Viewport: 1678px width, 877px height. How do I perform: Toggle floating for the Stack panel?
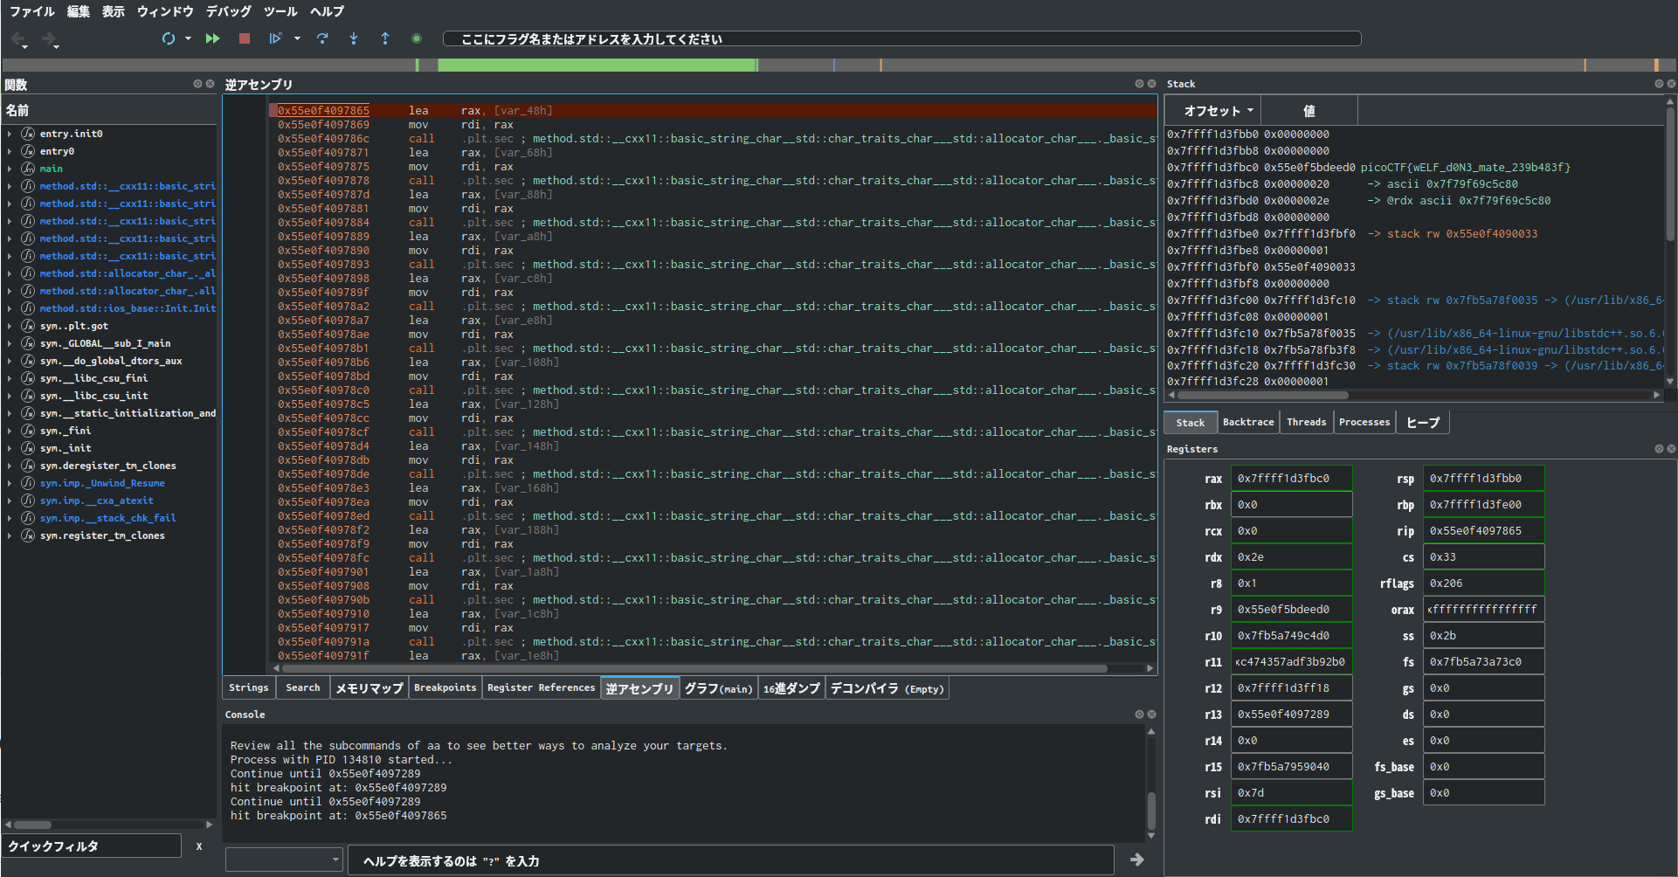(x=1658, y=84)
